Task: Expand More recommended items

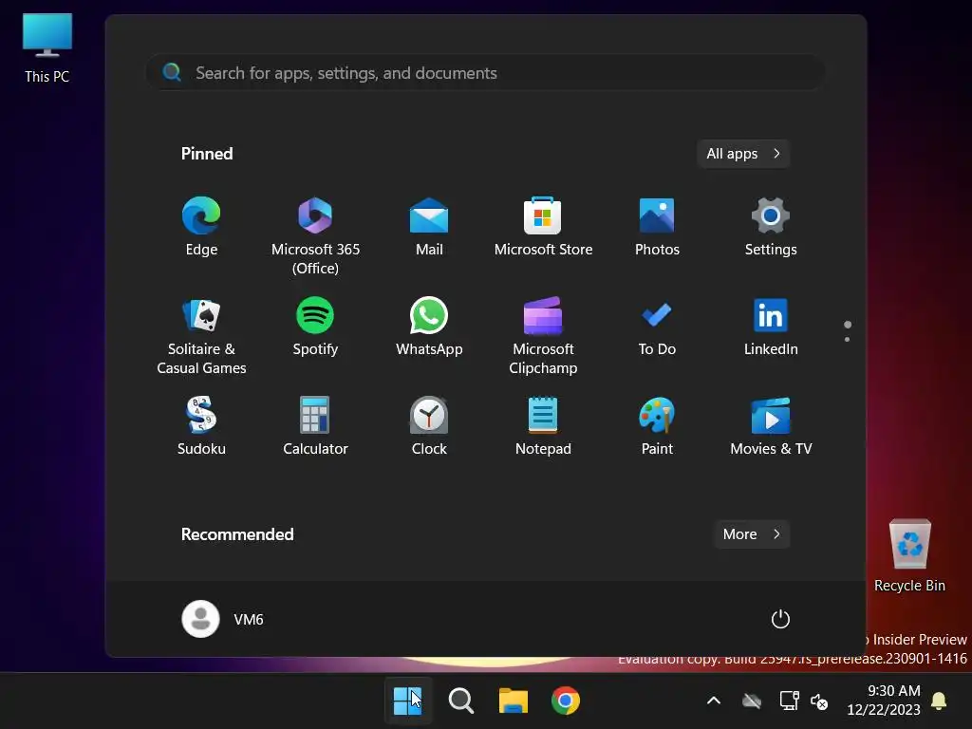Action: tap(752, 534)
